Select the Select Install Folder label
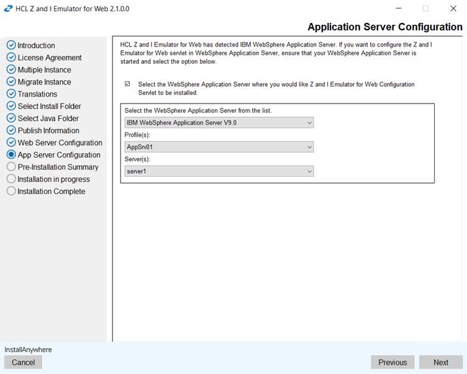 click(x=49, y=106)
